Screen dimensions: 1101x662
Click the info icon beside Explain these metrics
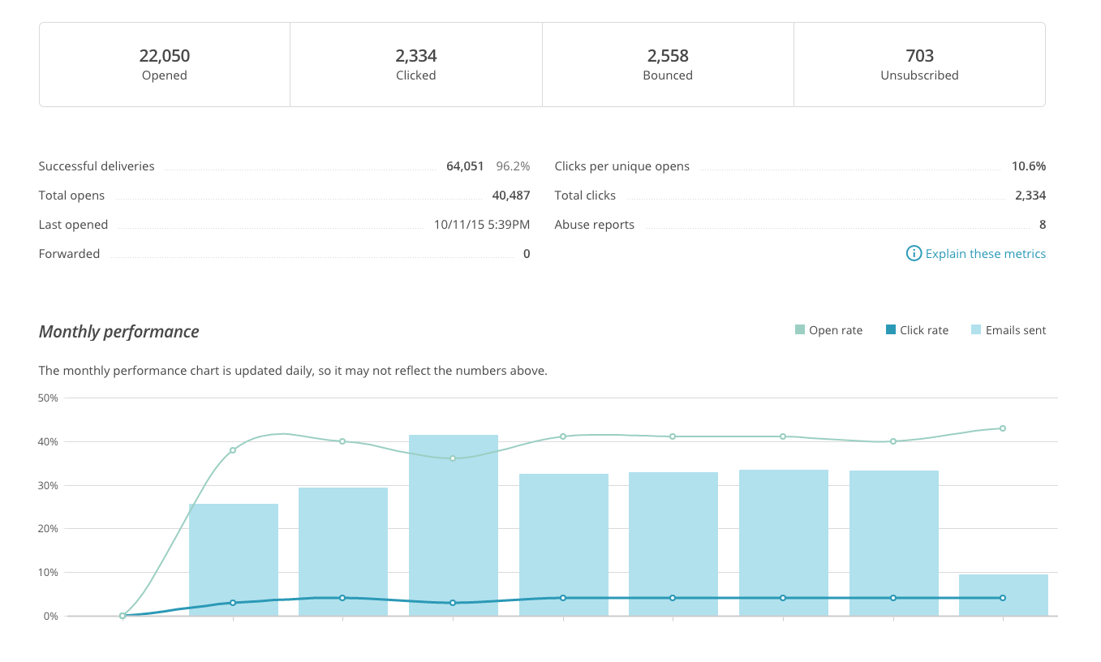pos(914,254)
